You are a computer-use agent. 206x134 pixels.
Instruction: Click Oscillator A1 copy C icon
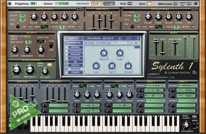(x=78, y=9)
